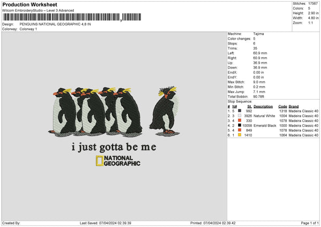Select the Min Stitch value '0.2 mm'
The image size is (321, 227).
pyautogui.click(x=259, y=87)
